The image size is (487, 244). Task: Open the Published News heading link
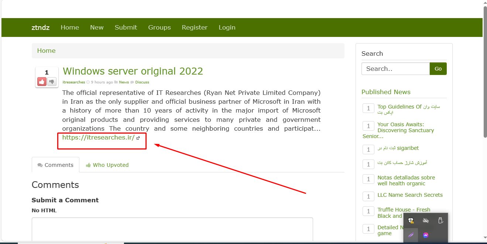click(386, 92)
